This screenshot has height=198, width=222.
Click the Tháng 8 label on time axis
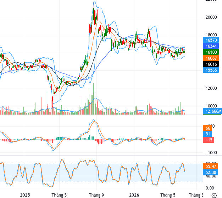196,195
